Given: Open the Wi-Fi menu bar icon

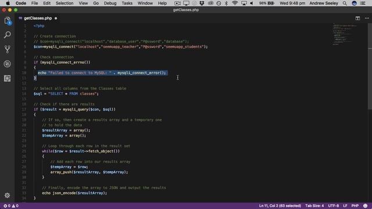Looking at the screenshot, I should (x=235, y=3).
